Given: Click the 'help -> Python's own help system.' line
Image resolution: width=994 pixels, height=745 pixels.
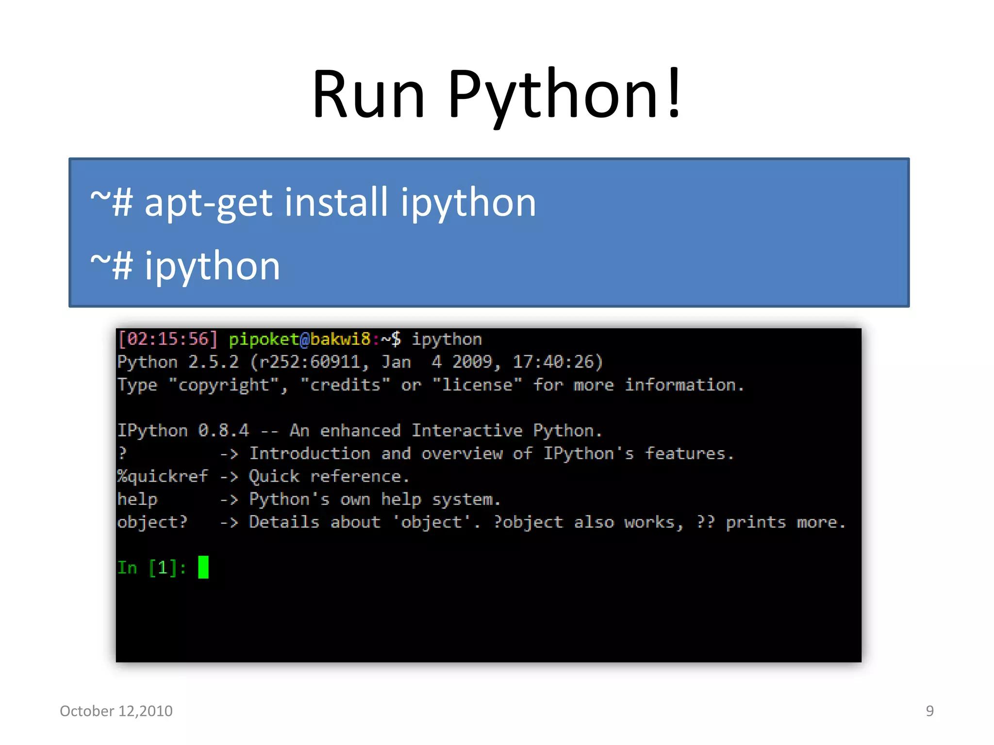Looking at the screenshot, I should (309, 500).
